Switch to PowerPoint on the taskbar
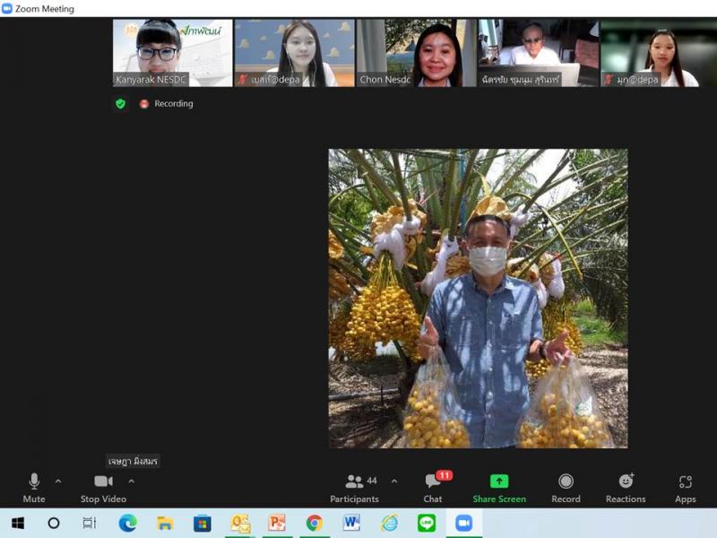717x538 pixels. tap(277, 523)
